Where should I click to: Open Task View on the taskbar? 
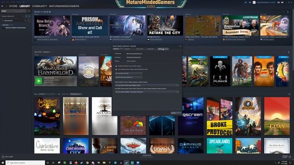pos(53,163)
